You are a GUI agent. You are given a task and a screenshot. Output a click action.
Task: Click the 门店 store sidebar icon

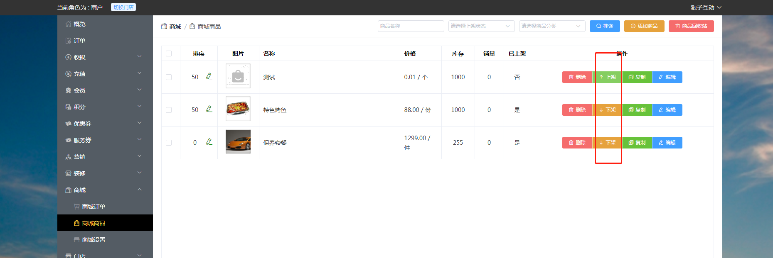(68, 256)
